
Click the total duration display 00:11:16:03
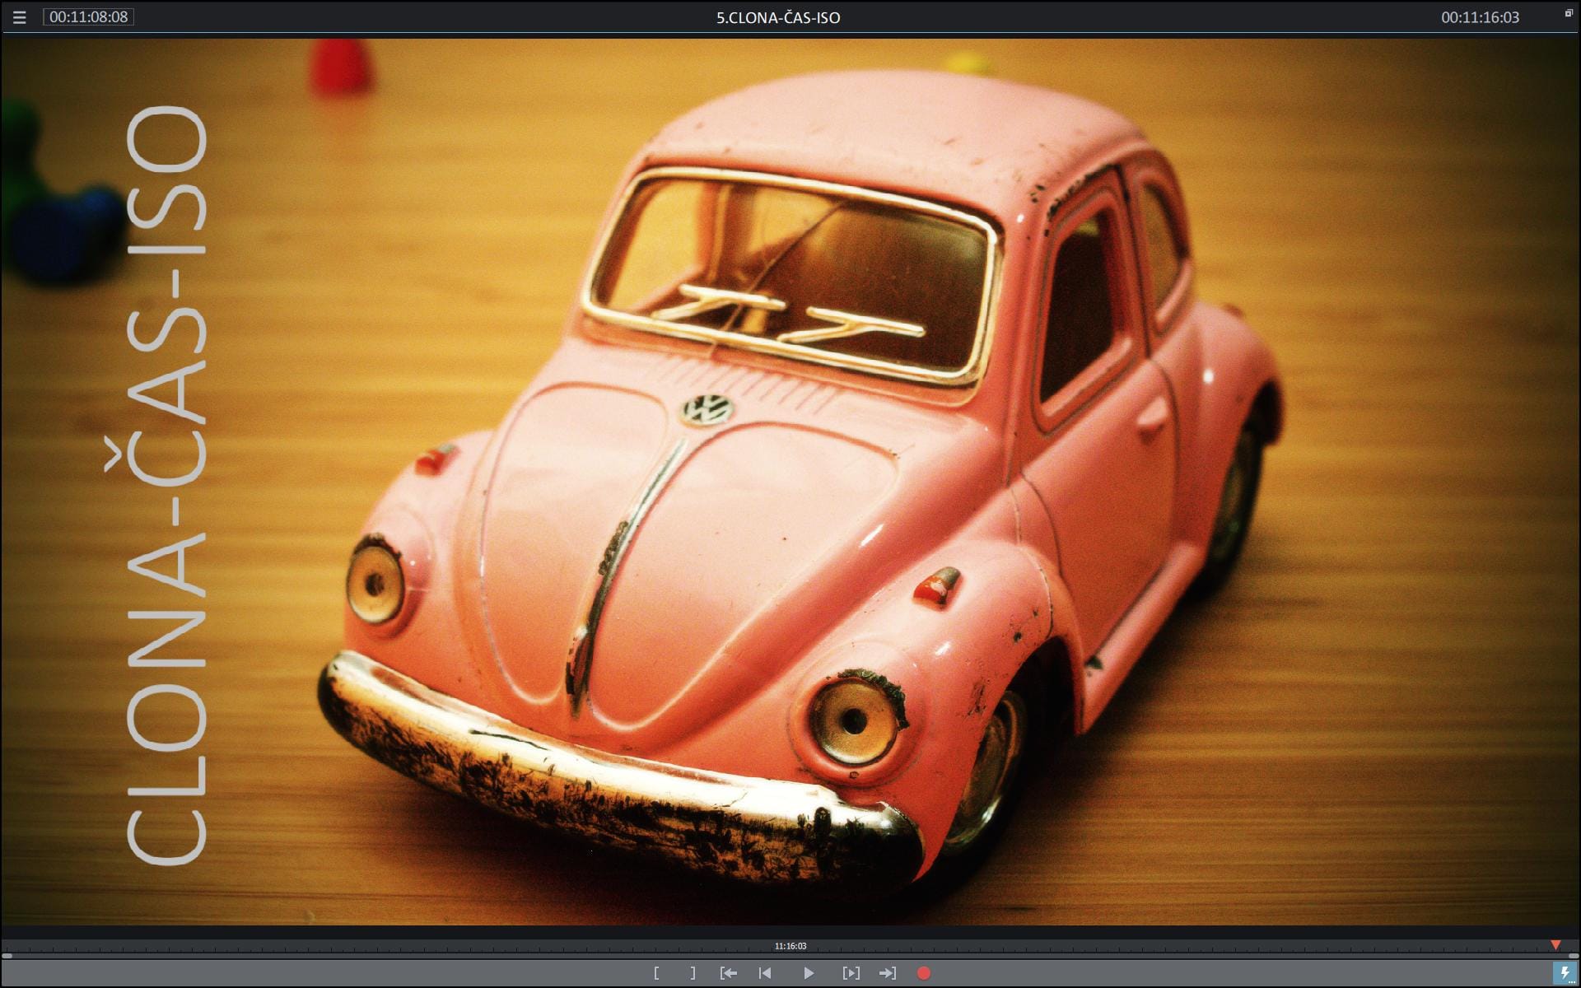click(x=1480, y=17)
